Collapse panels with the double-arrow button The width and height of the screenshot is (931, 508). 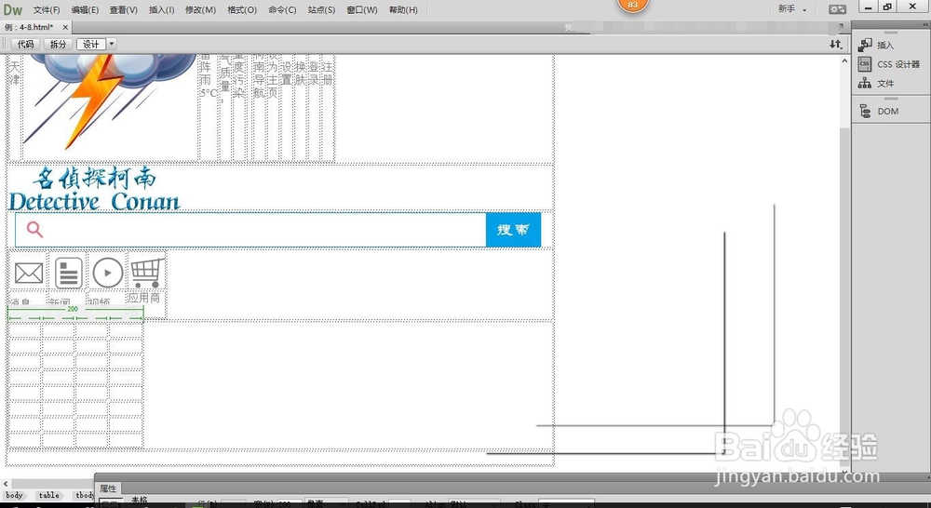pyautogui.click(x=925, y=24)
